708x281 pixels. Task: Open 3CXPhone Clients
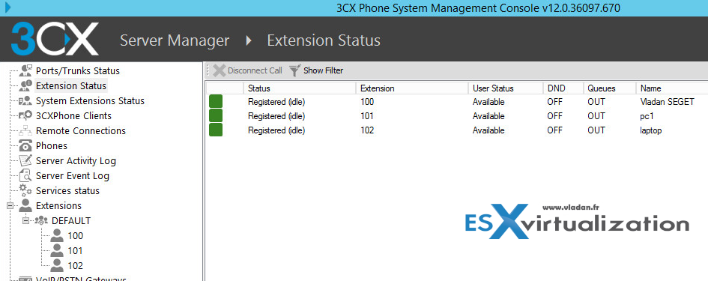[x=73, y=115]
